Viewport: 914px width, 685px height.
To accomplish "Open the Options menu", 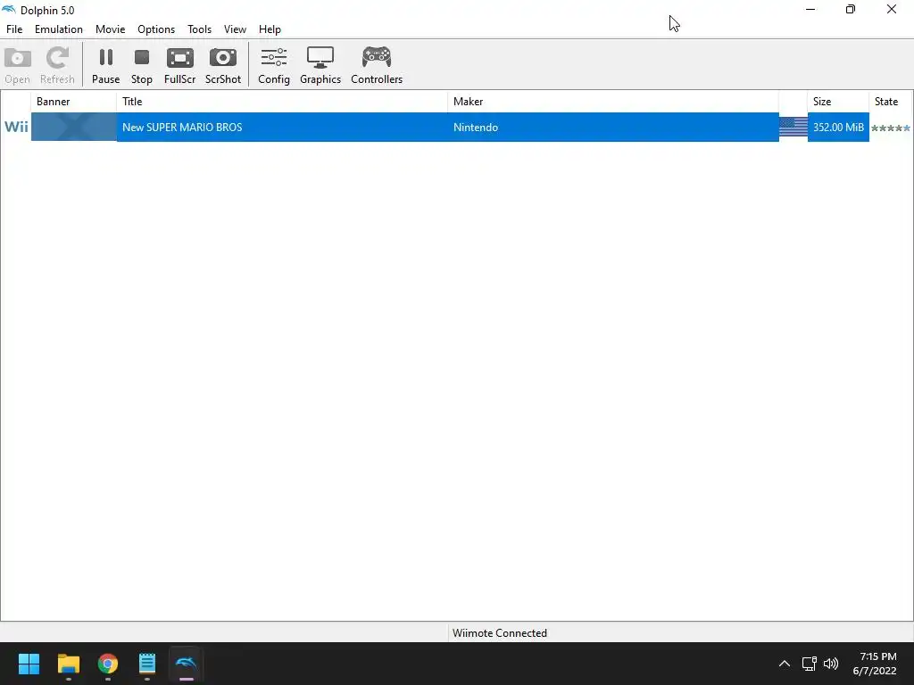I will click(155, 29).
